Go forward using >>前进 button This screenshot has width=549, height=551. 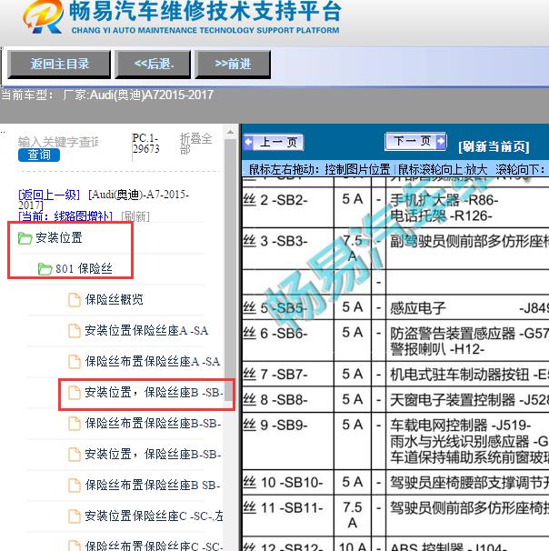click(233, 65)
